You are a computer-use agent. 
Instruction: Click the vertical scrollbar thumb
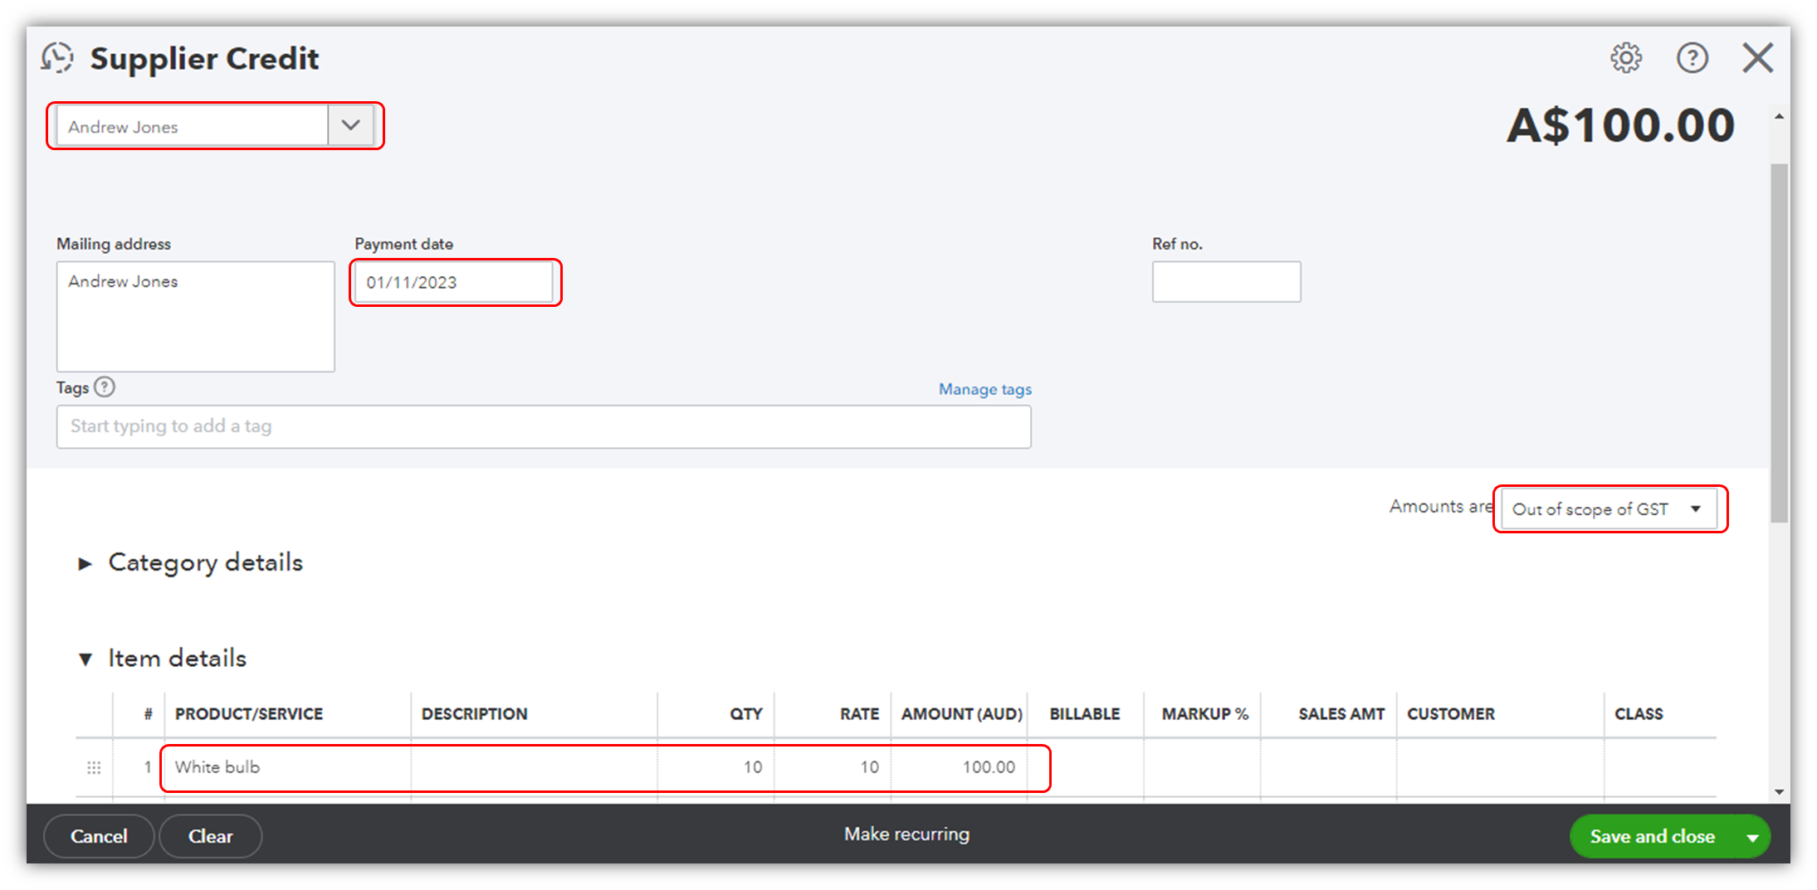1780,343
